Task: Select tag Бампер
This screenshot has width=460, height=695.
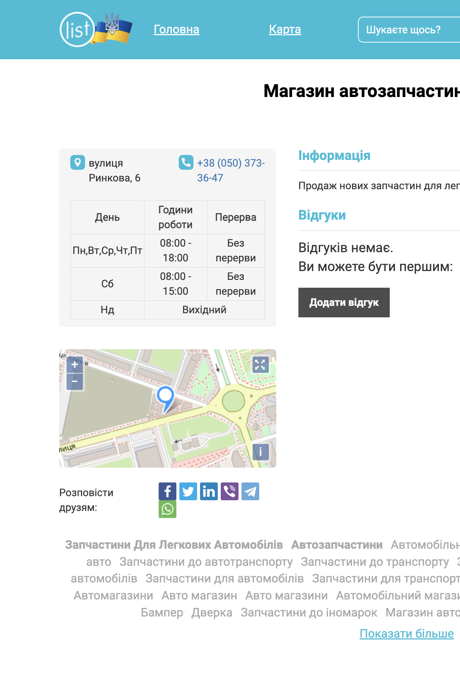Action: click(x=162, y=612)
